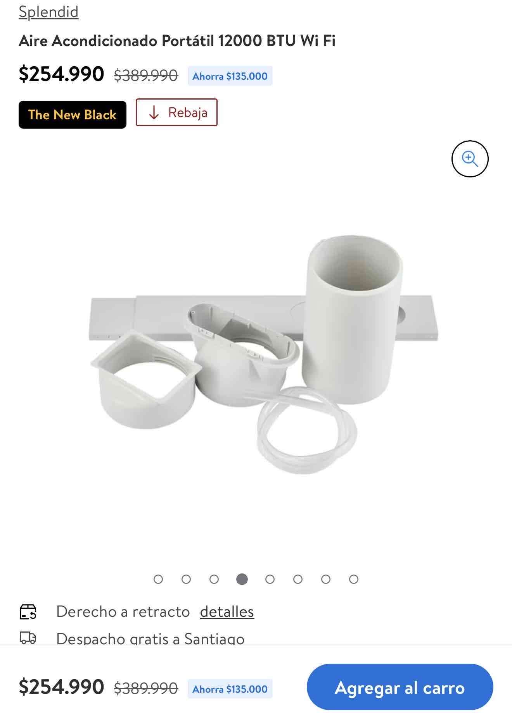Open the detalles link for retracto
512x716 pixels.
click(x=227, y=612)
